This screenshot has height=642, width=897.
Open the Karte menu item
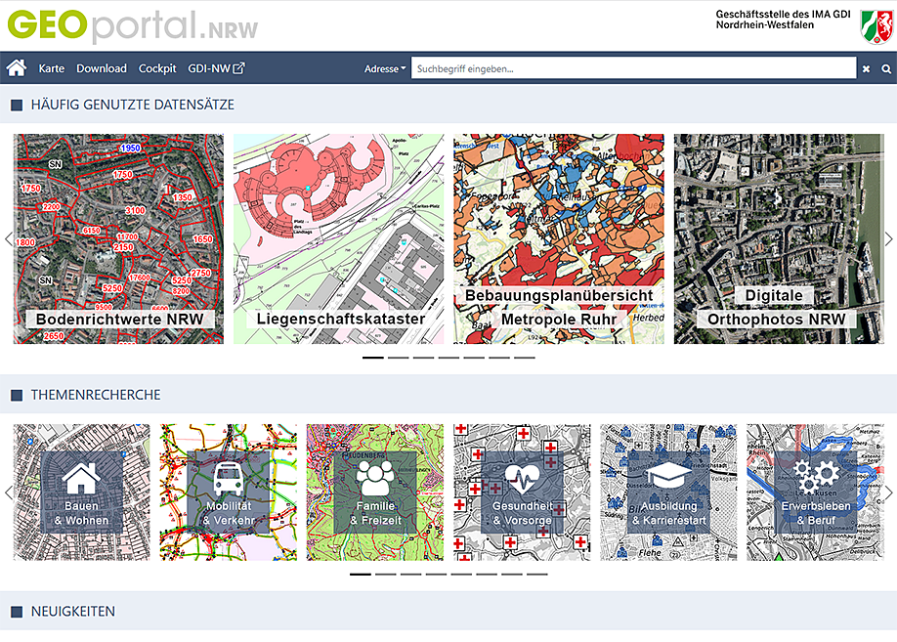[x=52, y=68]
